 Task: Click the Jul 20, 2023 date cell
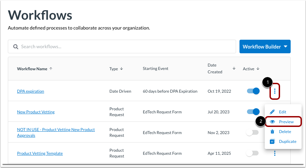tap(218, 112)
